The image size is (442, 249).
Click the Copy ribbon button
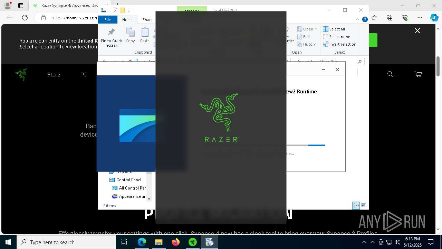click(130, 36)
